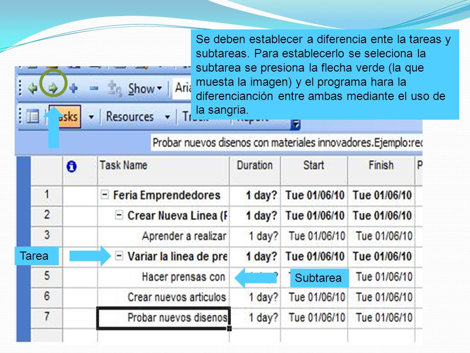470x353 pixels.
Task: Click the Hide Assignments icon beside Show
Action: pyautogui.click(x=115, y=89)
